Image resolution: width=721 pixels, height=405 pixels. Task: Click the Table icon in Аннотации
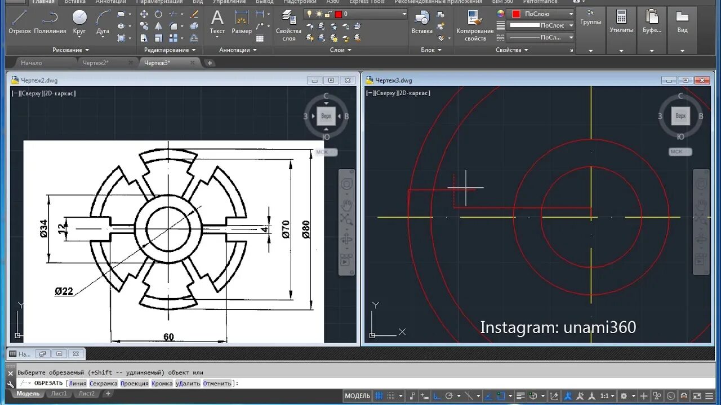(260, 38)
